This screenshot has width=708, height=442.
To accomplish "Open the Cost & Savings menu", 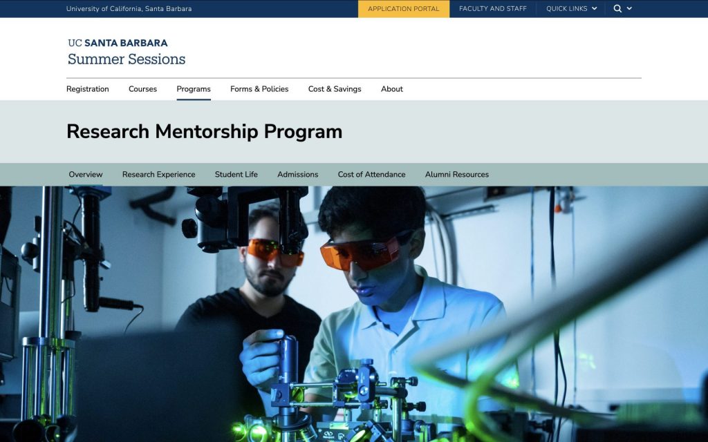I will tap(335, 89).
